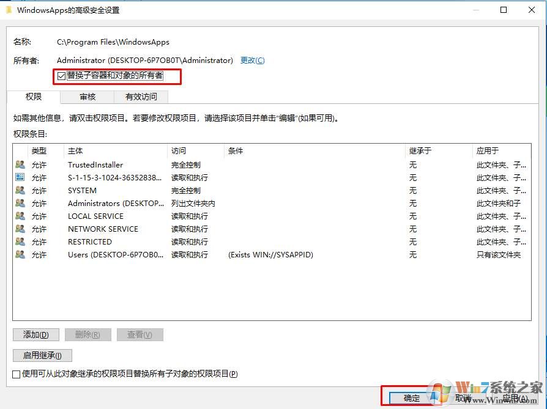Click the 更改 owner link
The height and width of the screenshot is (409, 547).
252,61
